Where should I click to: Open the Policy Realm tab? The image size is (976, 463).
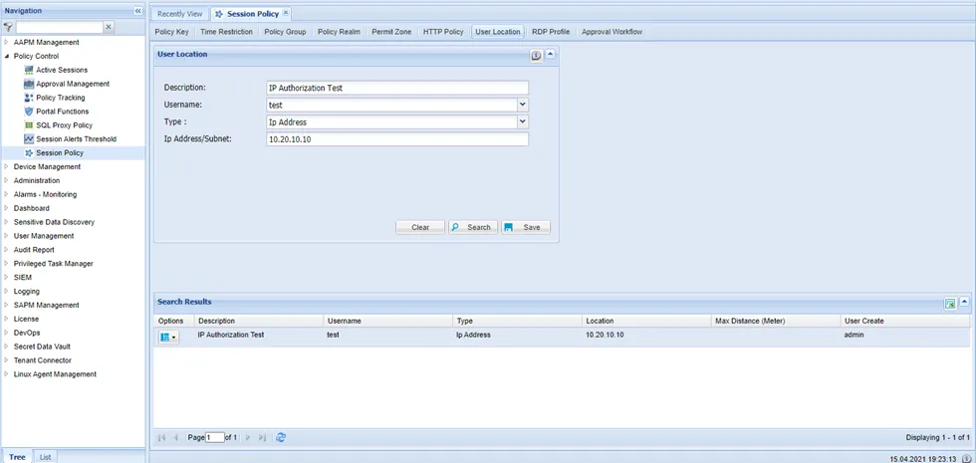(339, 32)
